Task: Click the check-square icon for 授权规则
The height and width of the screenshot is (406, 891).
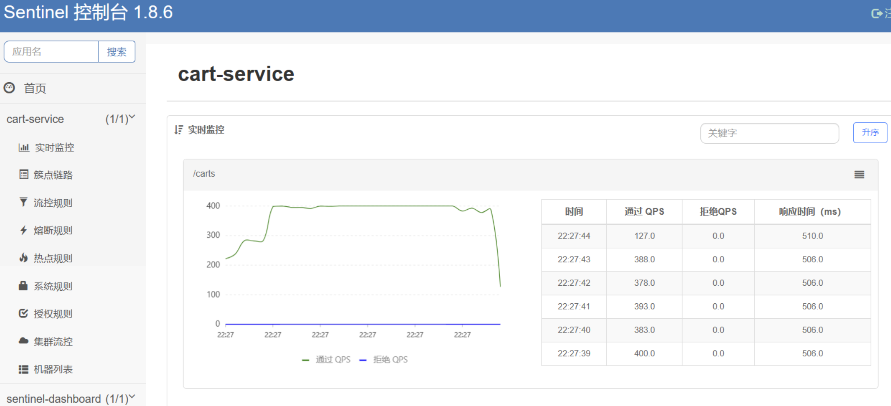Action: 23,314
